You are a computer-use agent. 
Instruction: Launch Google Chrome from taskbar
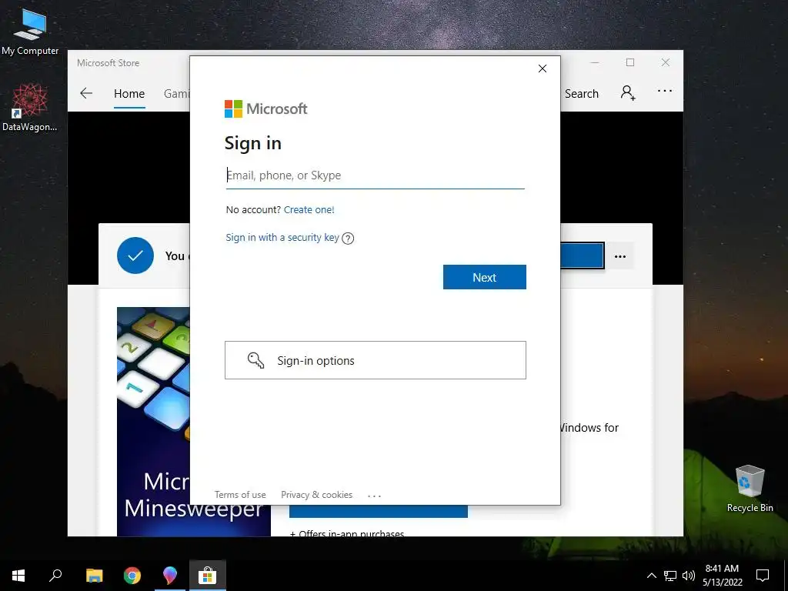click(x=132, y=576)
